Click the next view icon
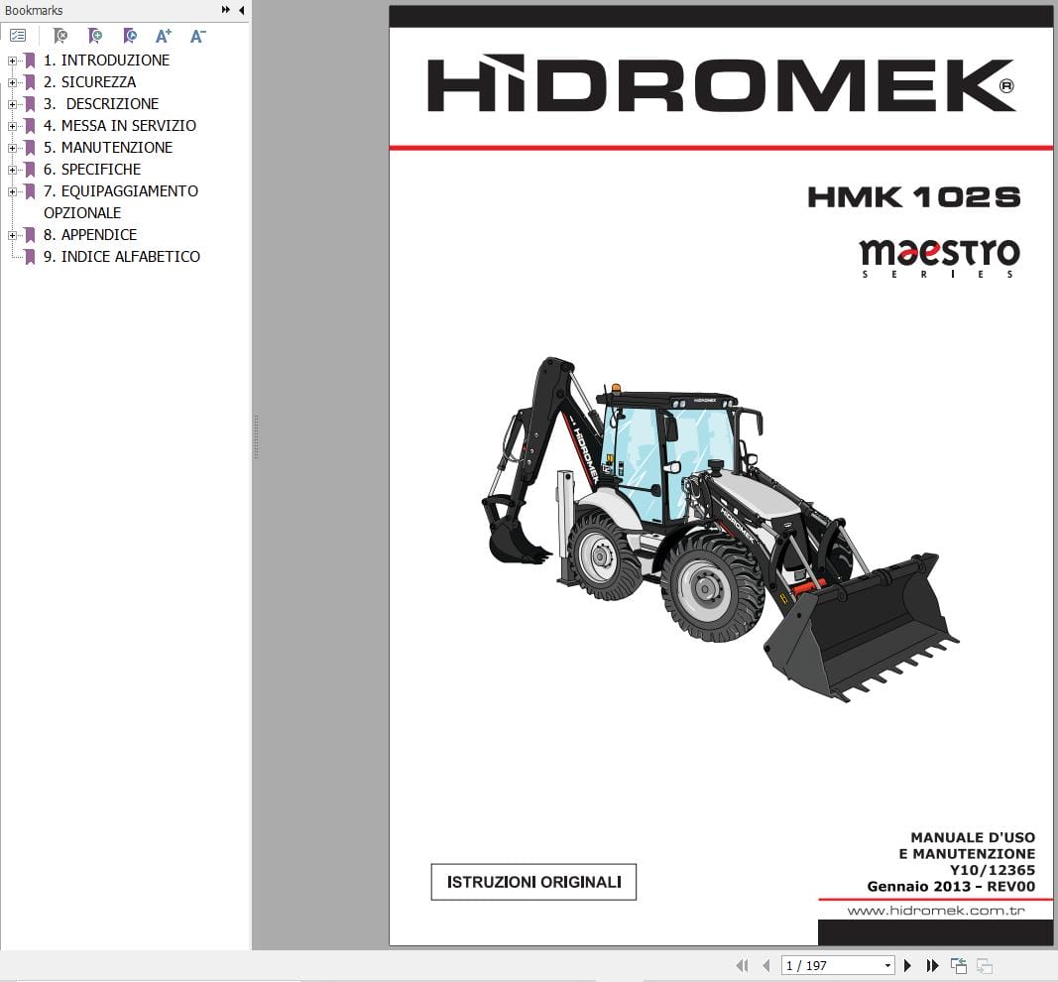The height and width of the screenshot is (982, 1058). pos(985,964)
